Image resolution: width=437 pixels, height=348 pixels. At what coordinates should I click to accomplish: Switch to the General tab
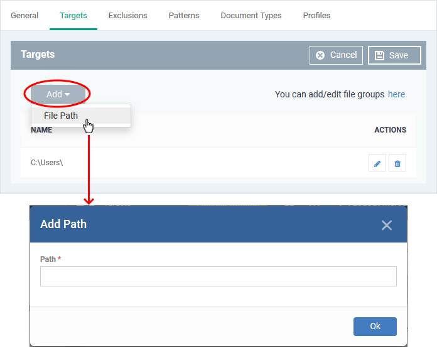24,15
